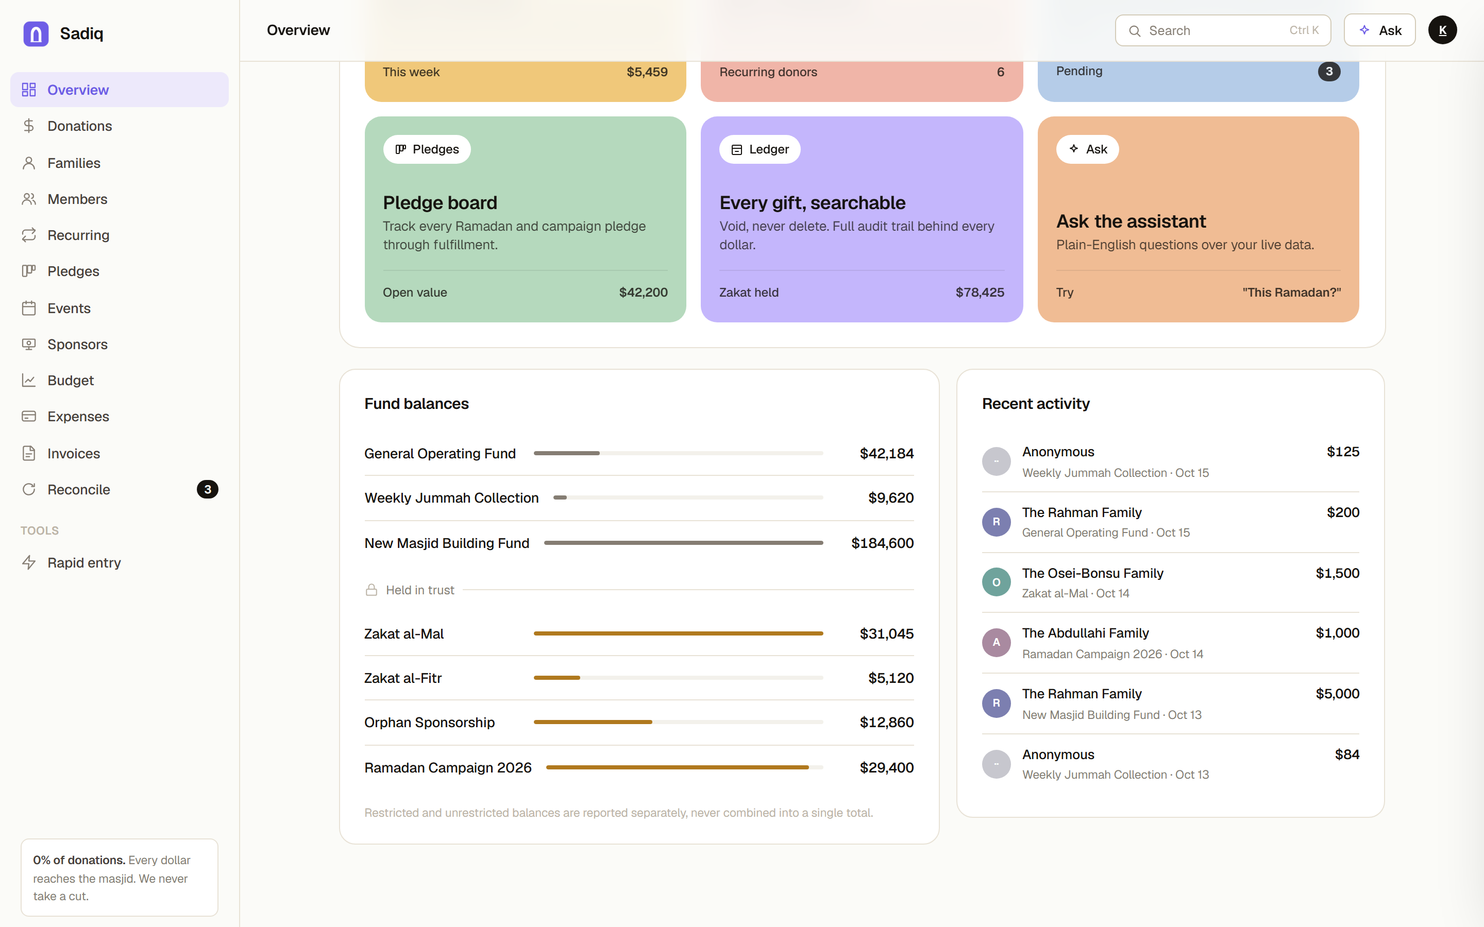Click the Sadiq logo icon
The width and height of the screenshot is (1484, 927).
pos(36,33)
